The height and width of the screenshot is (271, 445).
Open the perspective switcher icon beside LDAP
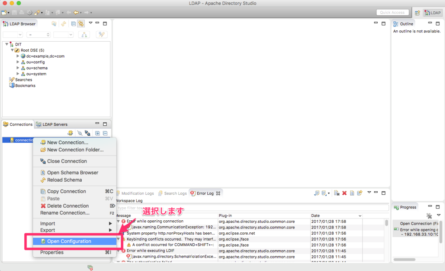point(417,13)
